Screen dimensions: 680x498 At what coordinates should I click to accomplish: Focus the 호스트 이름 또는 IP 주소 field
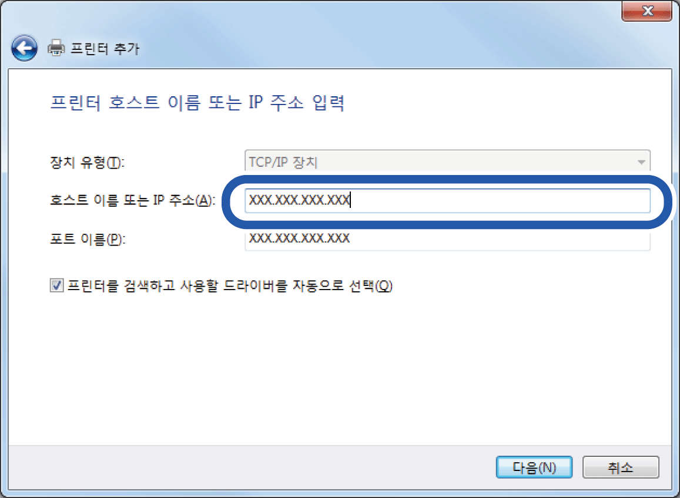click(447, 200)
